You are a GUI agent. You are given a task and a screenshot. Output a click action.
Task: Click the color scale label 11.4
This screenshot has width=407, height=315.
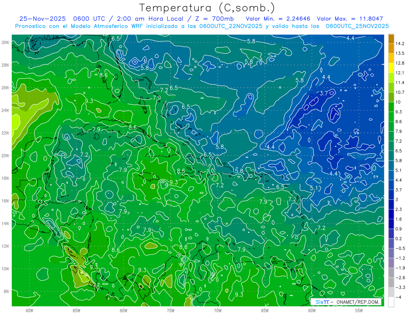coord(400,83)
